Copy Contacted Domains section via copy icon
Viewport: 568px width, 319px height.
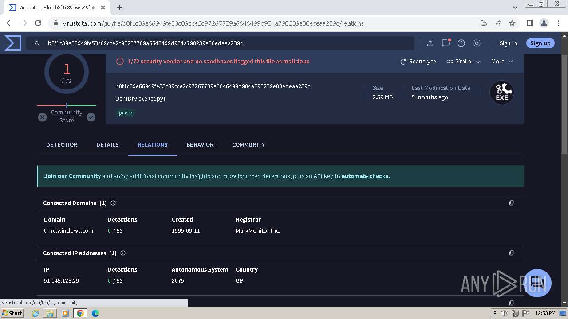coord(511,203)
